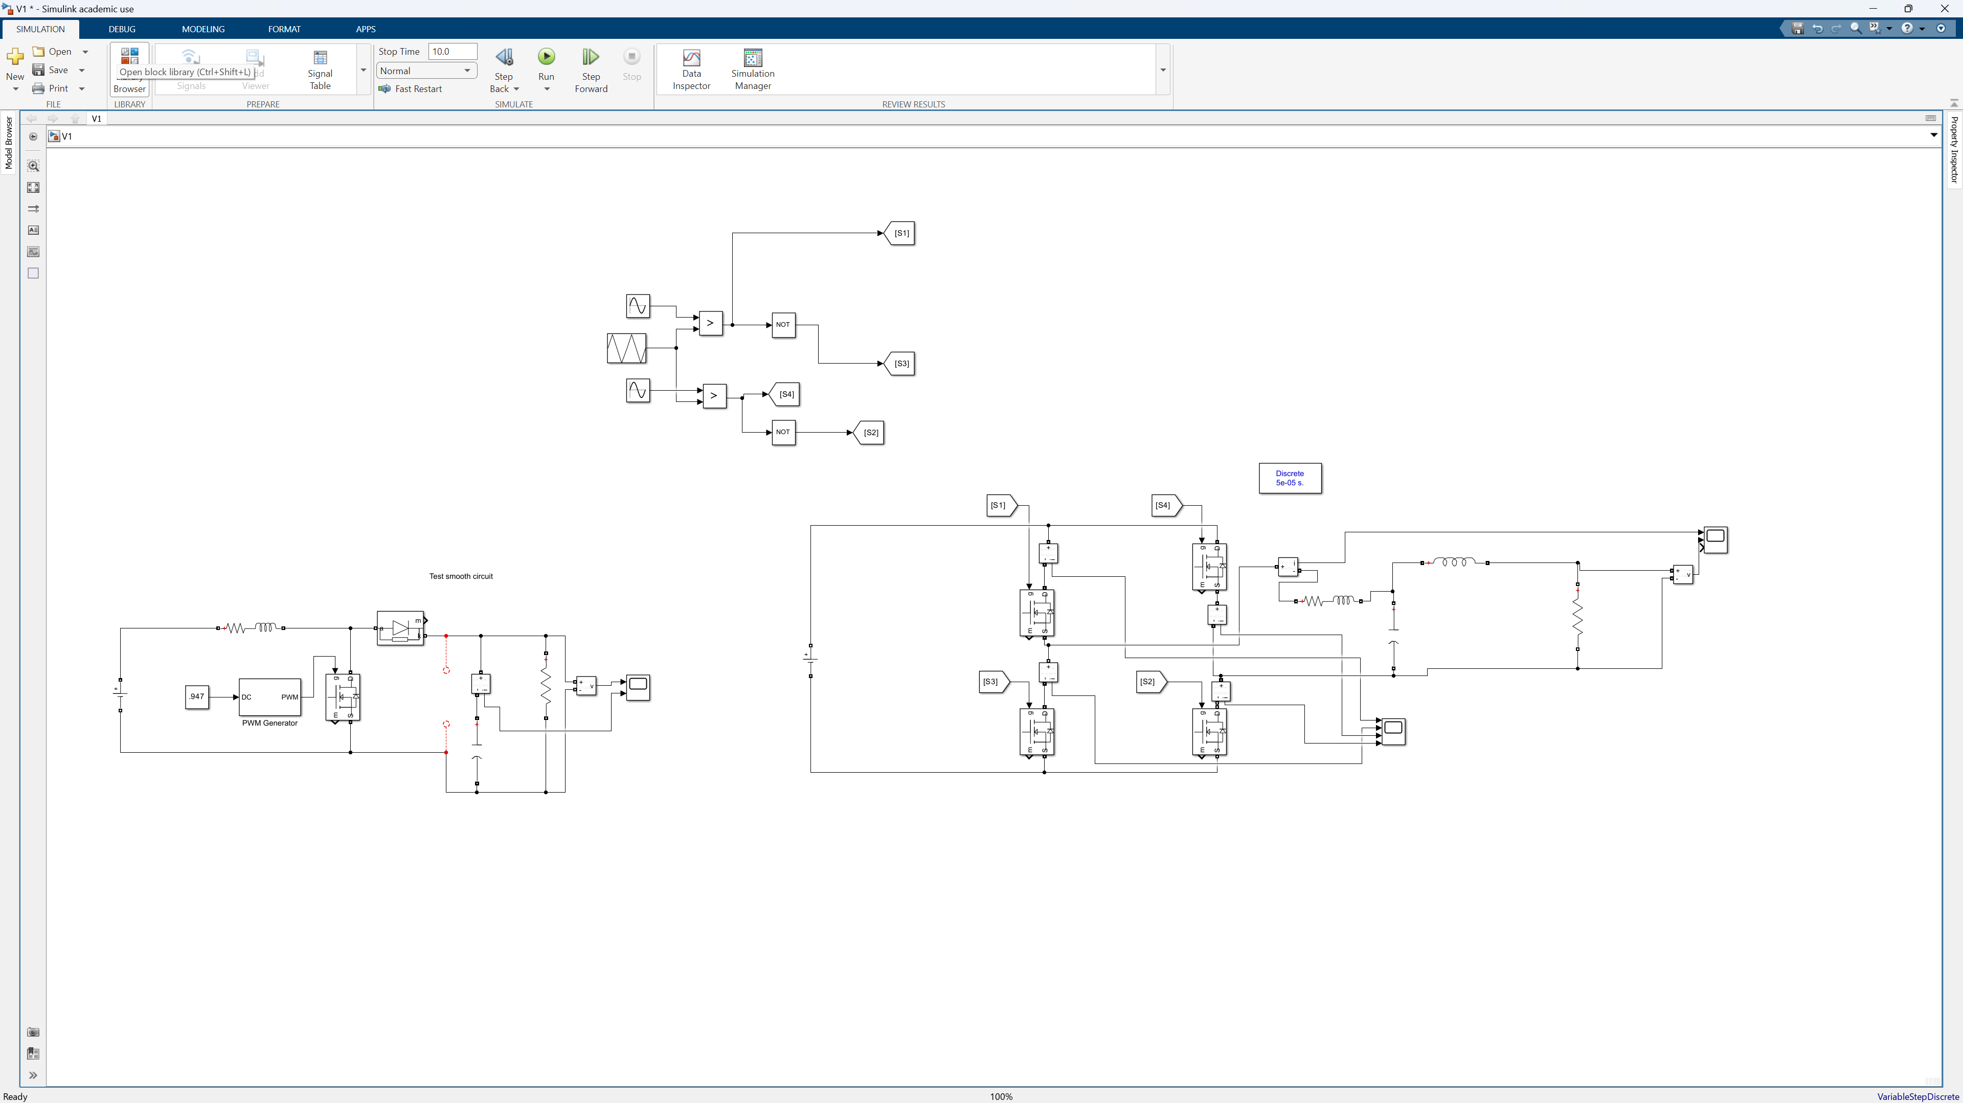Viewport: 1963px width, 1103px height.
Task: Expand the Review Results gallery arrow
Action: 1163,70
